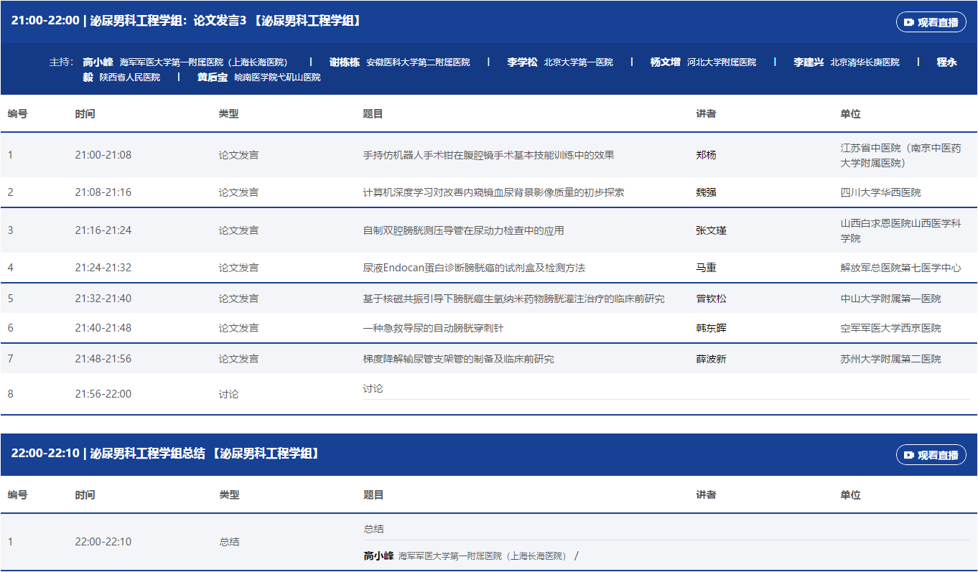The image size is (978, 572).
Task: Click the 讲者 column header in the first table
Action: pyautogui.click(x=706, y=113)
